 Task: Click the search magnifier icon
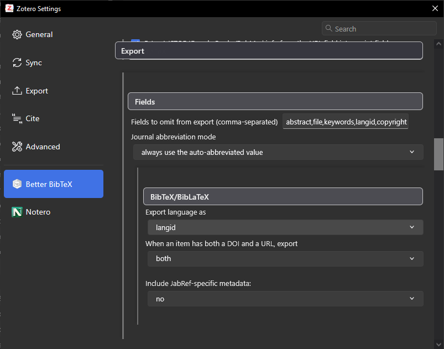[329, 28]
